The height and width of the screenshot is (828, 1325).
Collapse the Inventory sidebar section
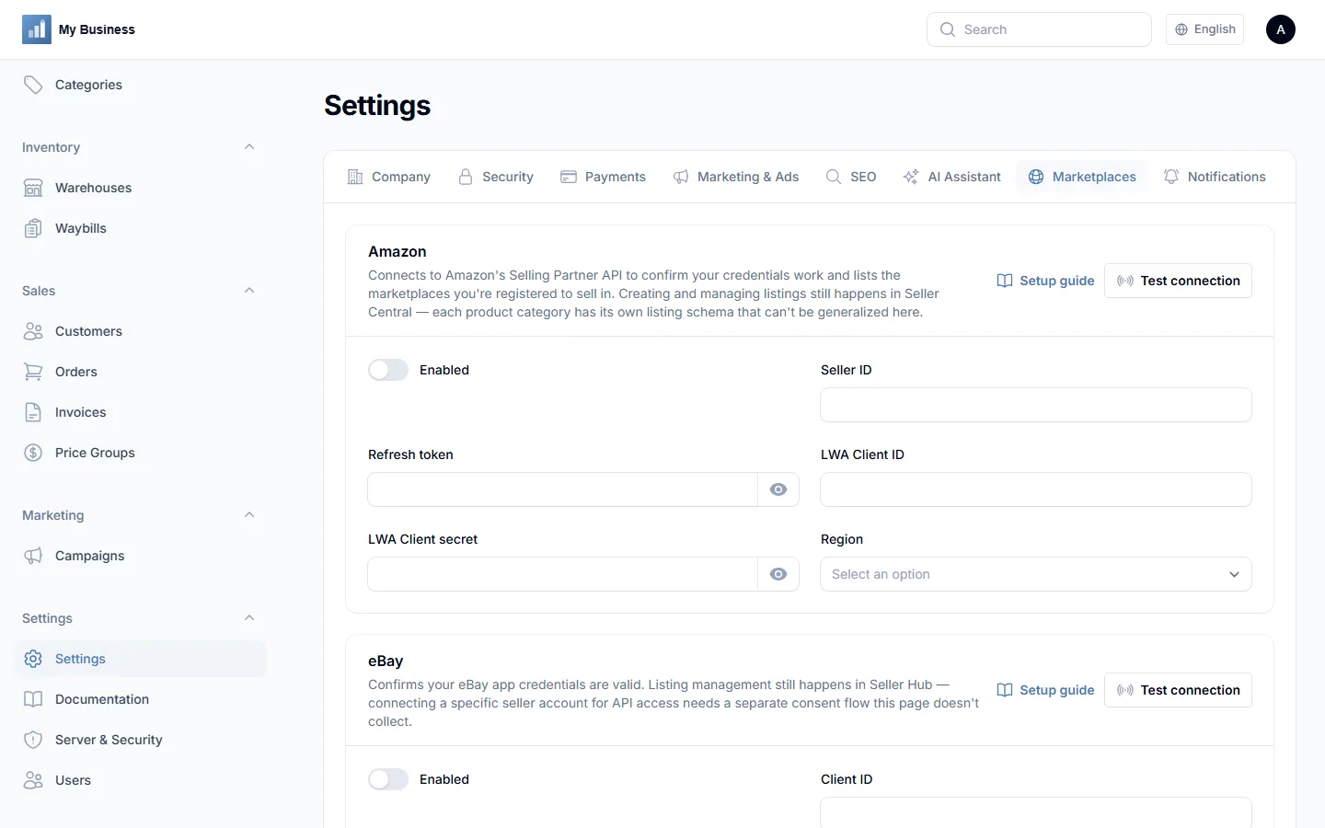click(249, 147)
